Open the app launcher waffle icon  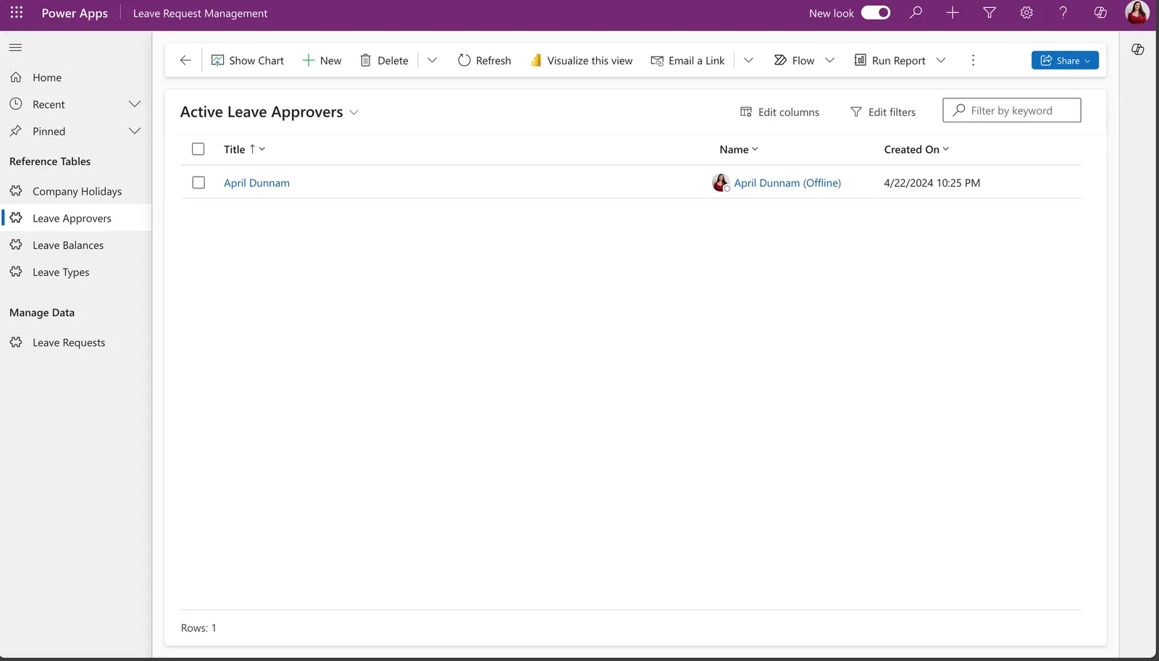(17, 13)
